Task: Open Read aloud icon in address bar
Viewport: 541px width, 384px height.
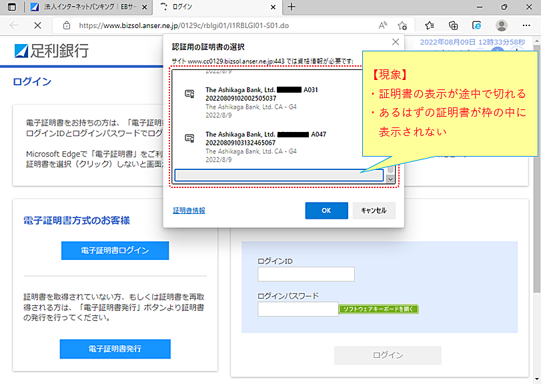Action: (383, 25)
